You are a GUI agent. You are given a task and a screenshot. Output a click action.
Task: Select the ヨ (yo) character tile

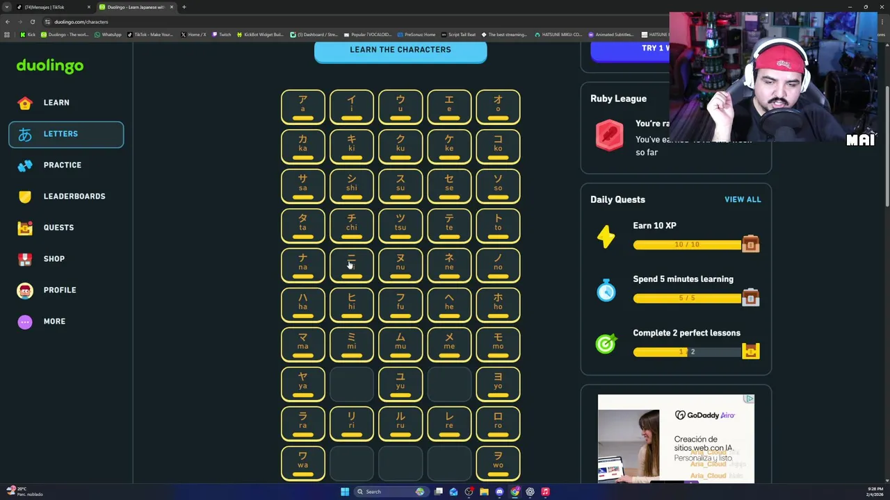[498, 384]
